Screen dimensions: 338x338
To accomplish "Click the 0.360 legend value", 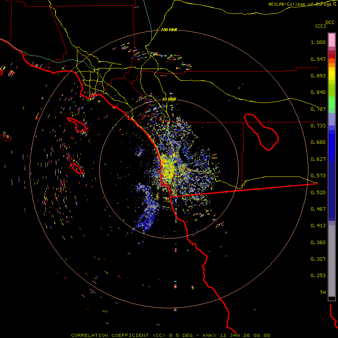I will point(318,243).
